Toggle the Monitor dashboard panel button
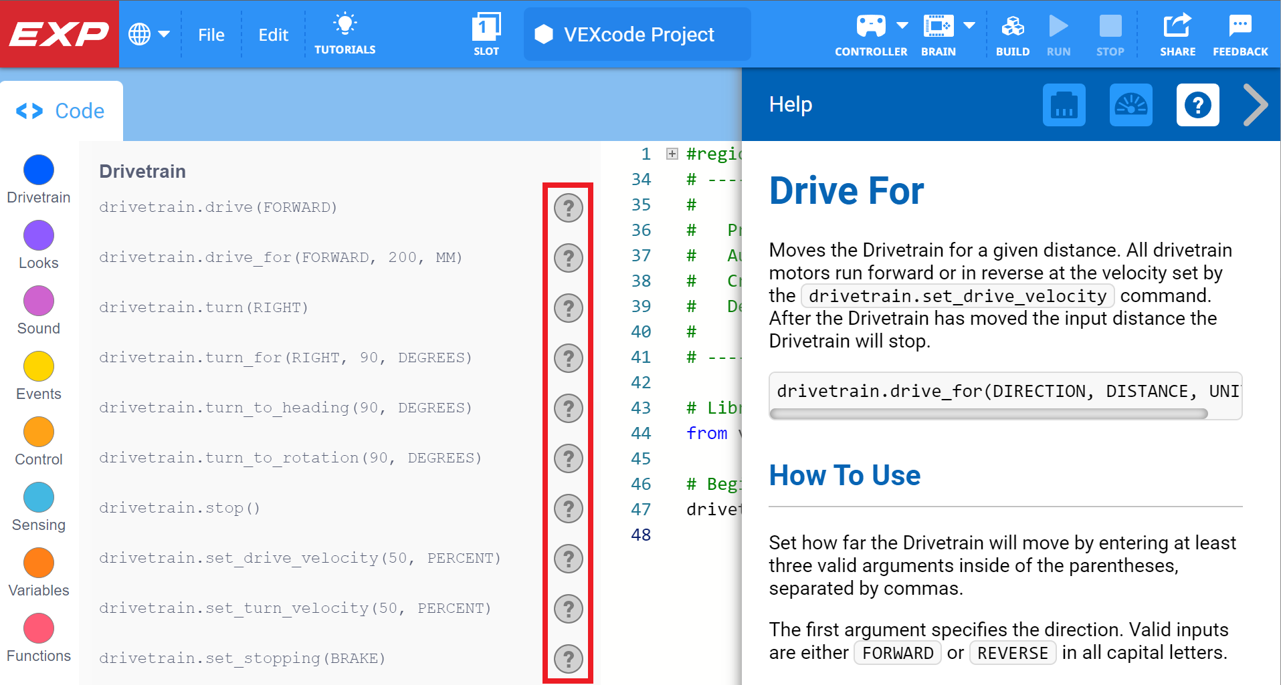Viewport: 1281px width, 685px height. click(1130, 105)
